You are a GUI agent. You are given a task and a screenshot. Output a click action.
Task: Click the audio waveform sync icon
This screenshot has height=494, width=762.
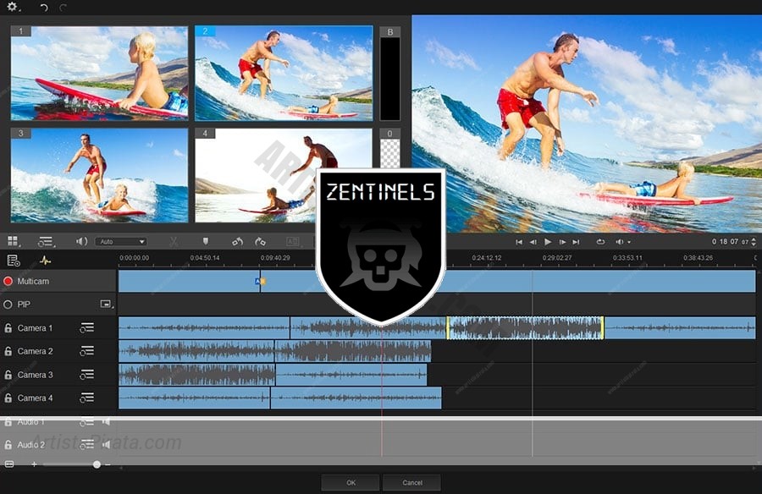click(45, 258)
